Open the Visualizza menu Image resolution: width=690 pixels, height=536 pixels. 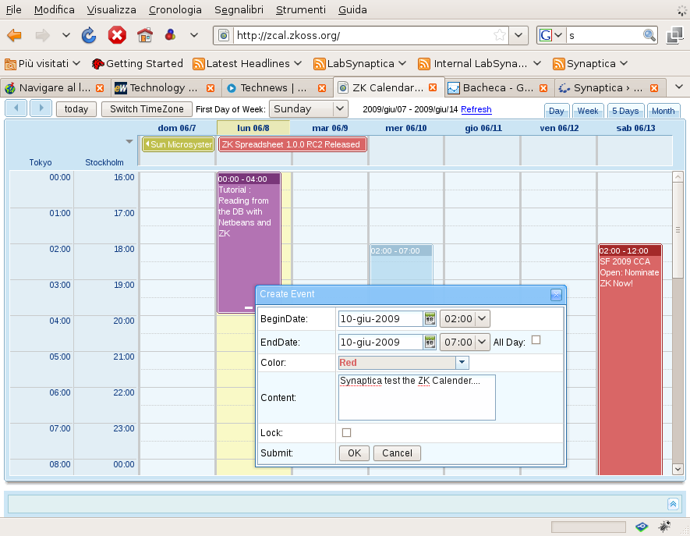coord(111,9)
